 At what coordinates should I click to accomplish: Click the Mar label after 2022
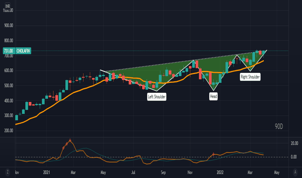[250, 172]
